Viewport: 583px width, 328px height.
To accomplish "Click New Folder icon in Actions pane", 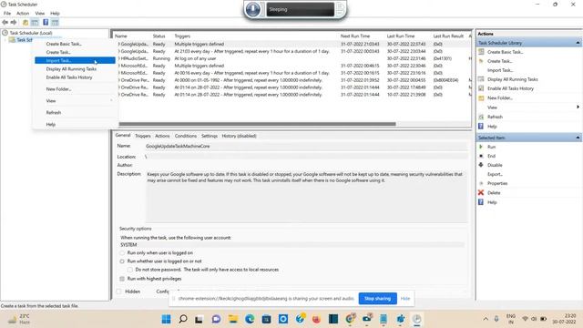I will tap(481, 97).
